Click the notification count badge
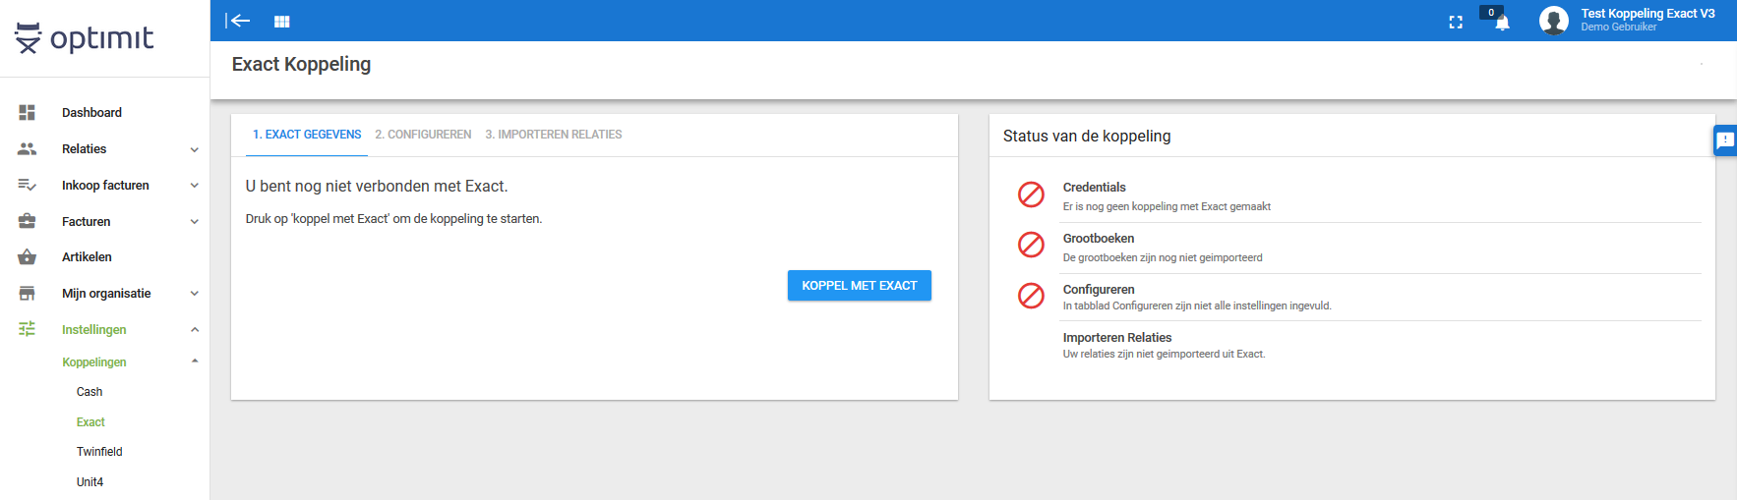 click(1491, 13)
